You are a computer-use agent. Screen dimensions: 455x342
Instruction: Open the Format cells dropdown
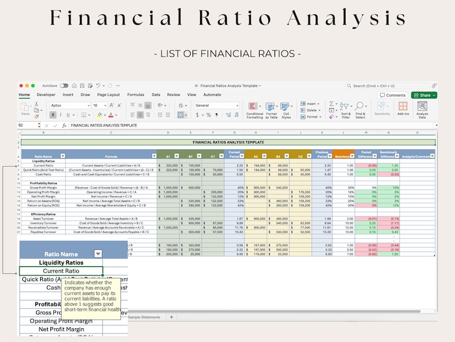(x=311, y=117)
